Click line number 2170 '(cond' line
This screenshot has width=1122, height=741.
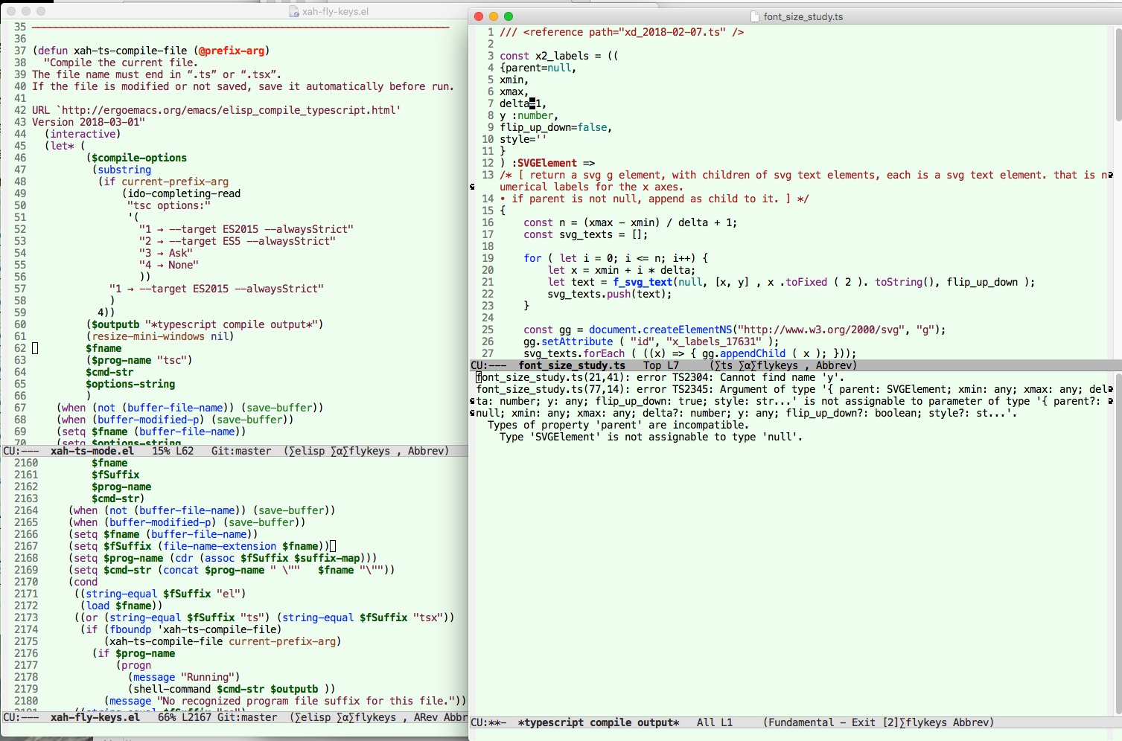(83, 582)
